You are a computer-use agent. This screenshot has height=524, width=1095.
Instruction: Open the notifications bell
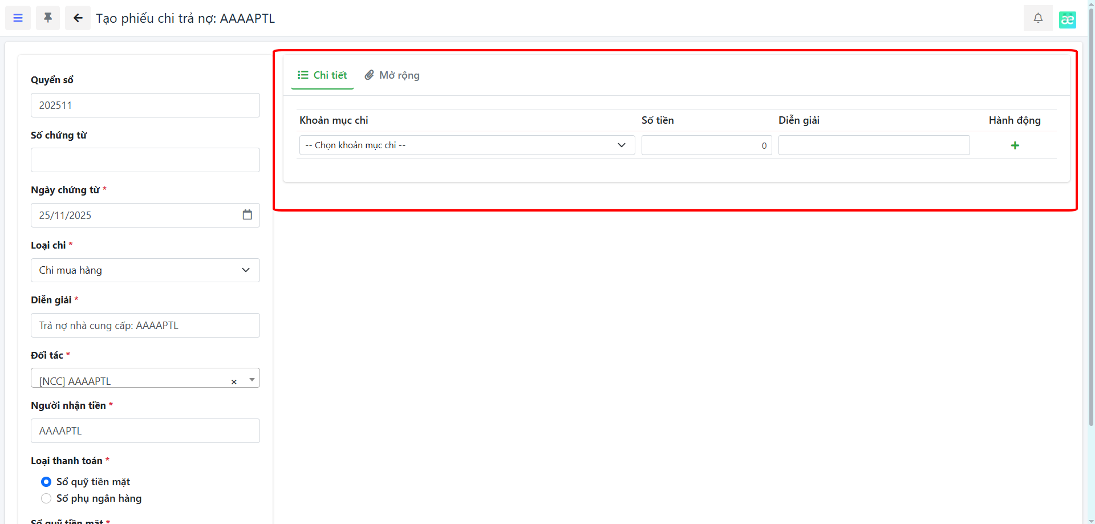1038,18
